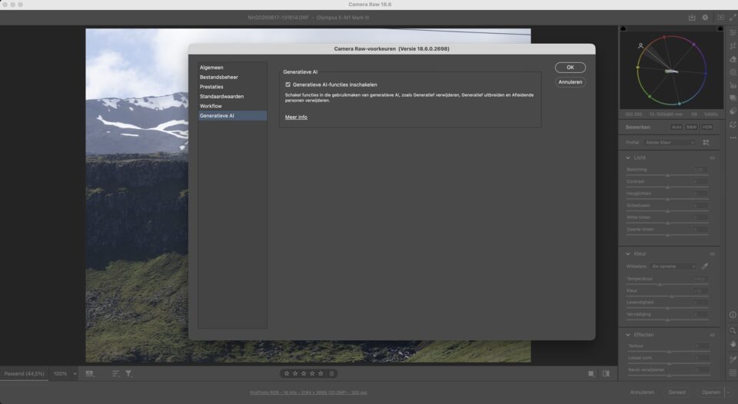Image resolution: width=738 pixels, height=404 pixels.
Task: Click the three-dots more options icon
Action: (x=733, y=137)
